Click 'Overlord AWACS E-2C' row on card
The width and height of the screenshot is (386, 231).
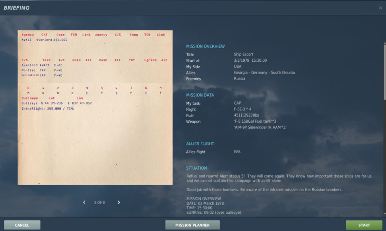(x=42, y=65)
